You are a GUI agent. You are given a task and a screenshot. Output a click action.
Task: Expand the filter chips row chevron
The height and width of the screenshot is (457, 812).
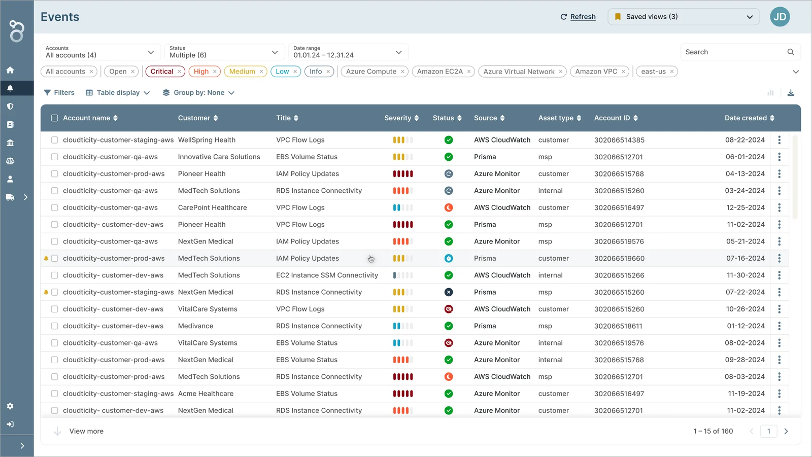pos(796,72)
